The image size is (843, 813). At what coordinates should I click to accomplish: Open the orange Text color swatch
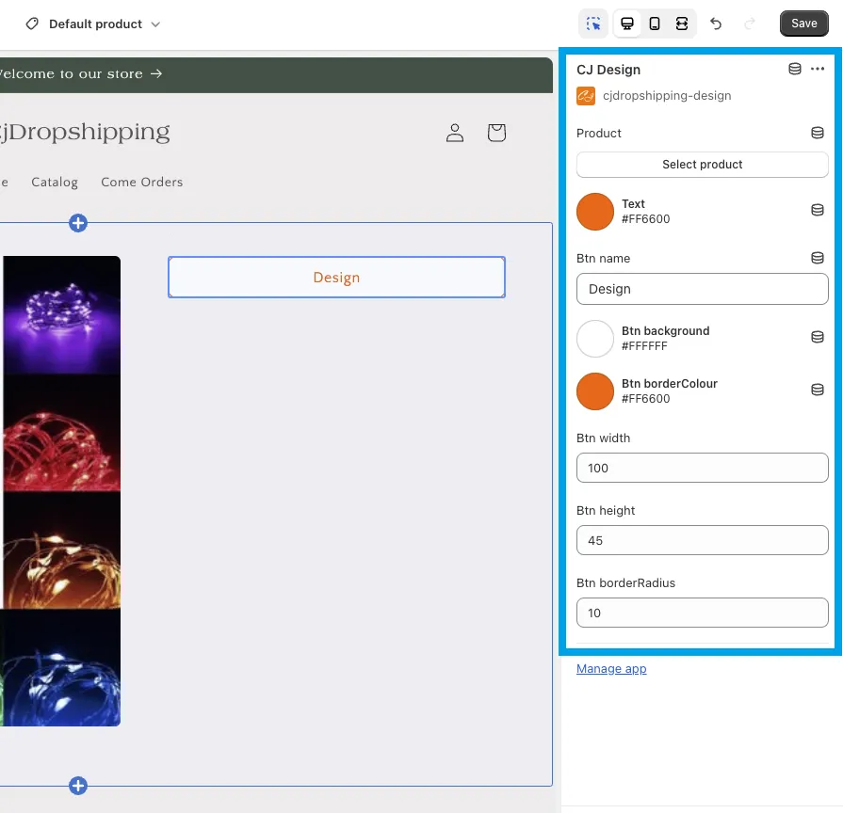(x=595, y=211)
